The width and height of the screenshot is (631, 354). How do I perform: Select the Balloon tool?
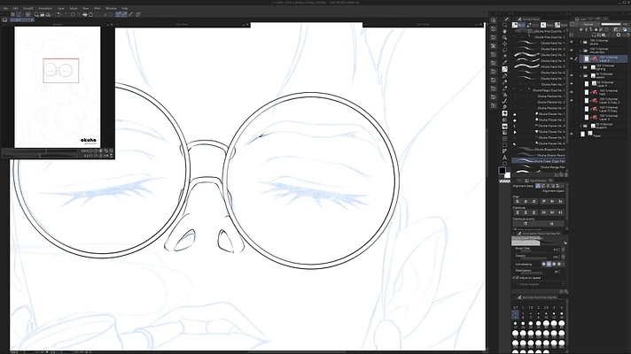(x=504, y=163)
